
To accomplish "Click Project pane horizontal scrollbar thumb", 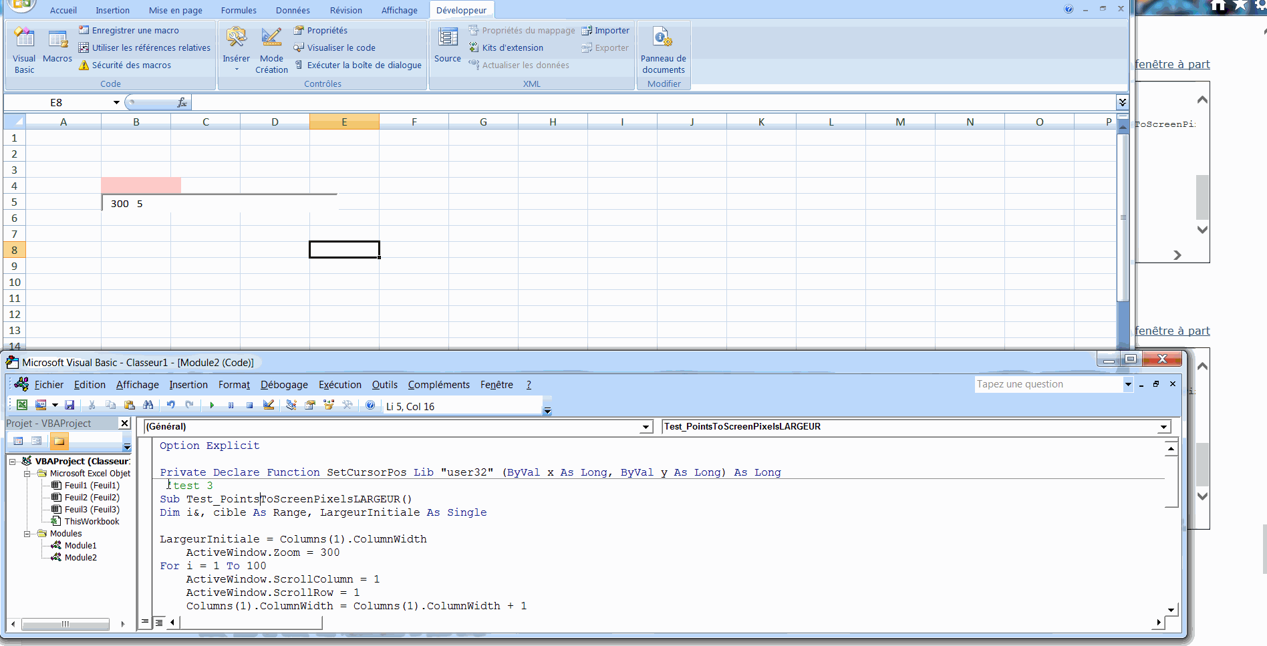I will click(x=65, y=624).
